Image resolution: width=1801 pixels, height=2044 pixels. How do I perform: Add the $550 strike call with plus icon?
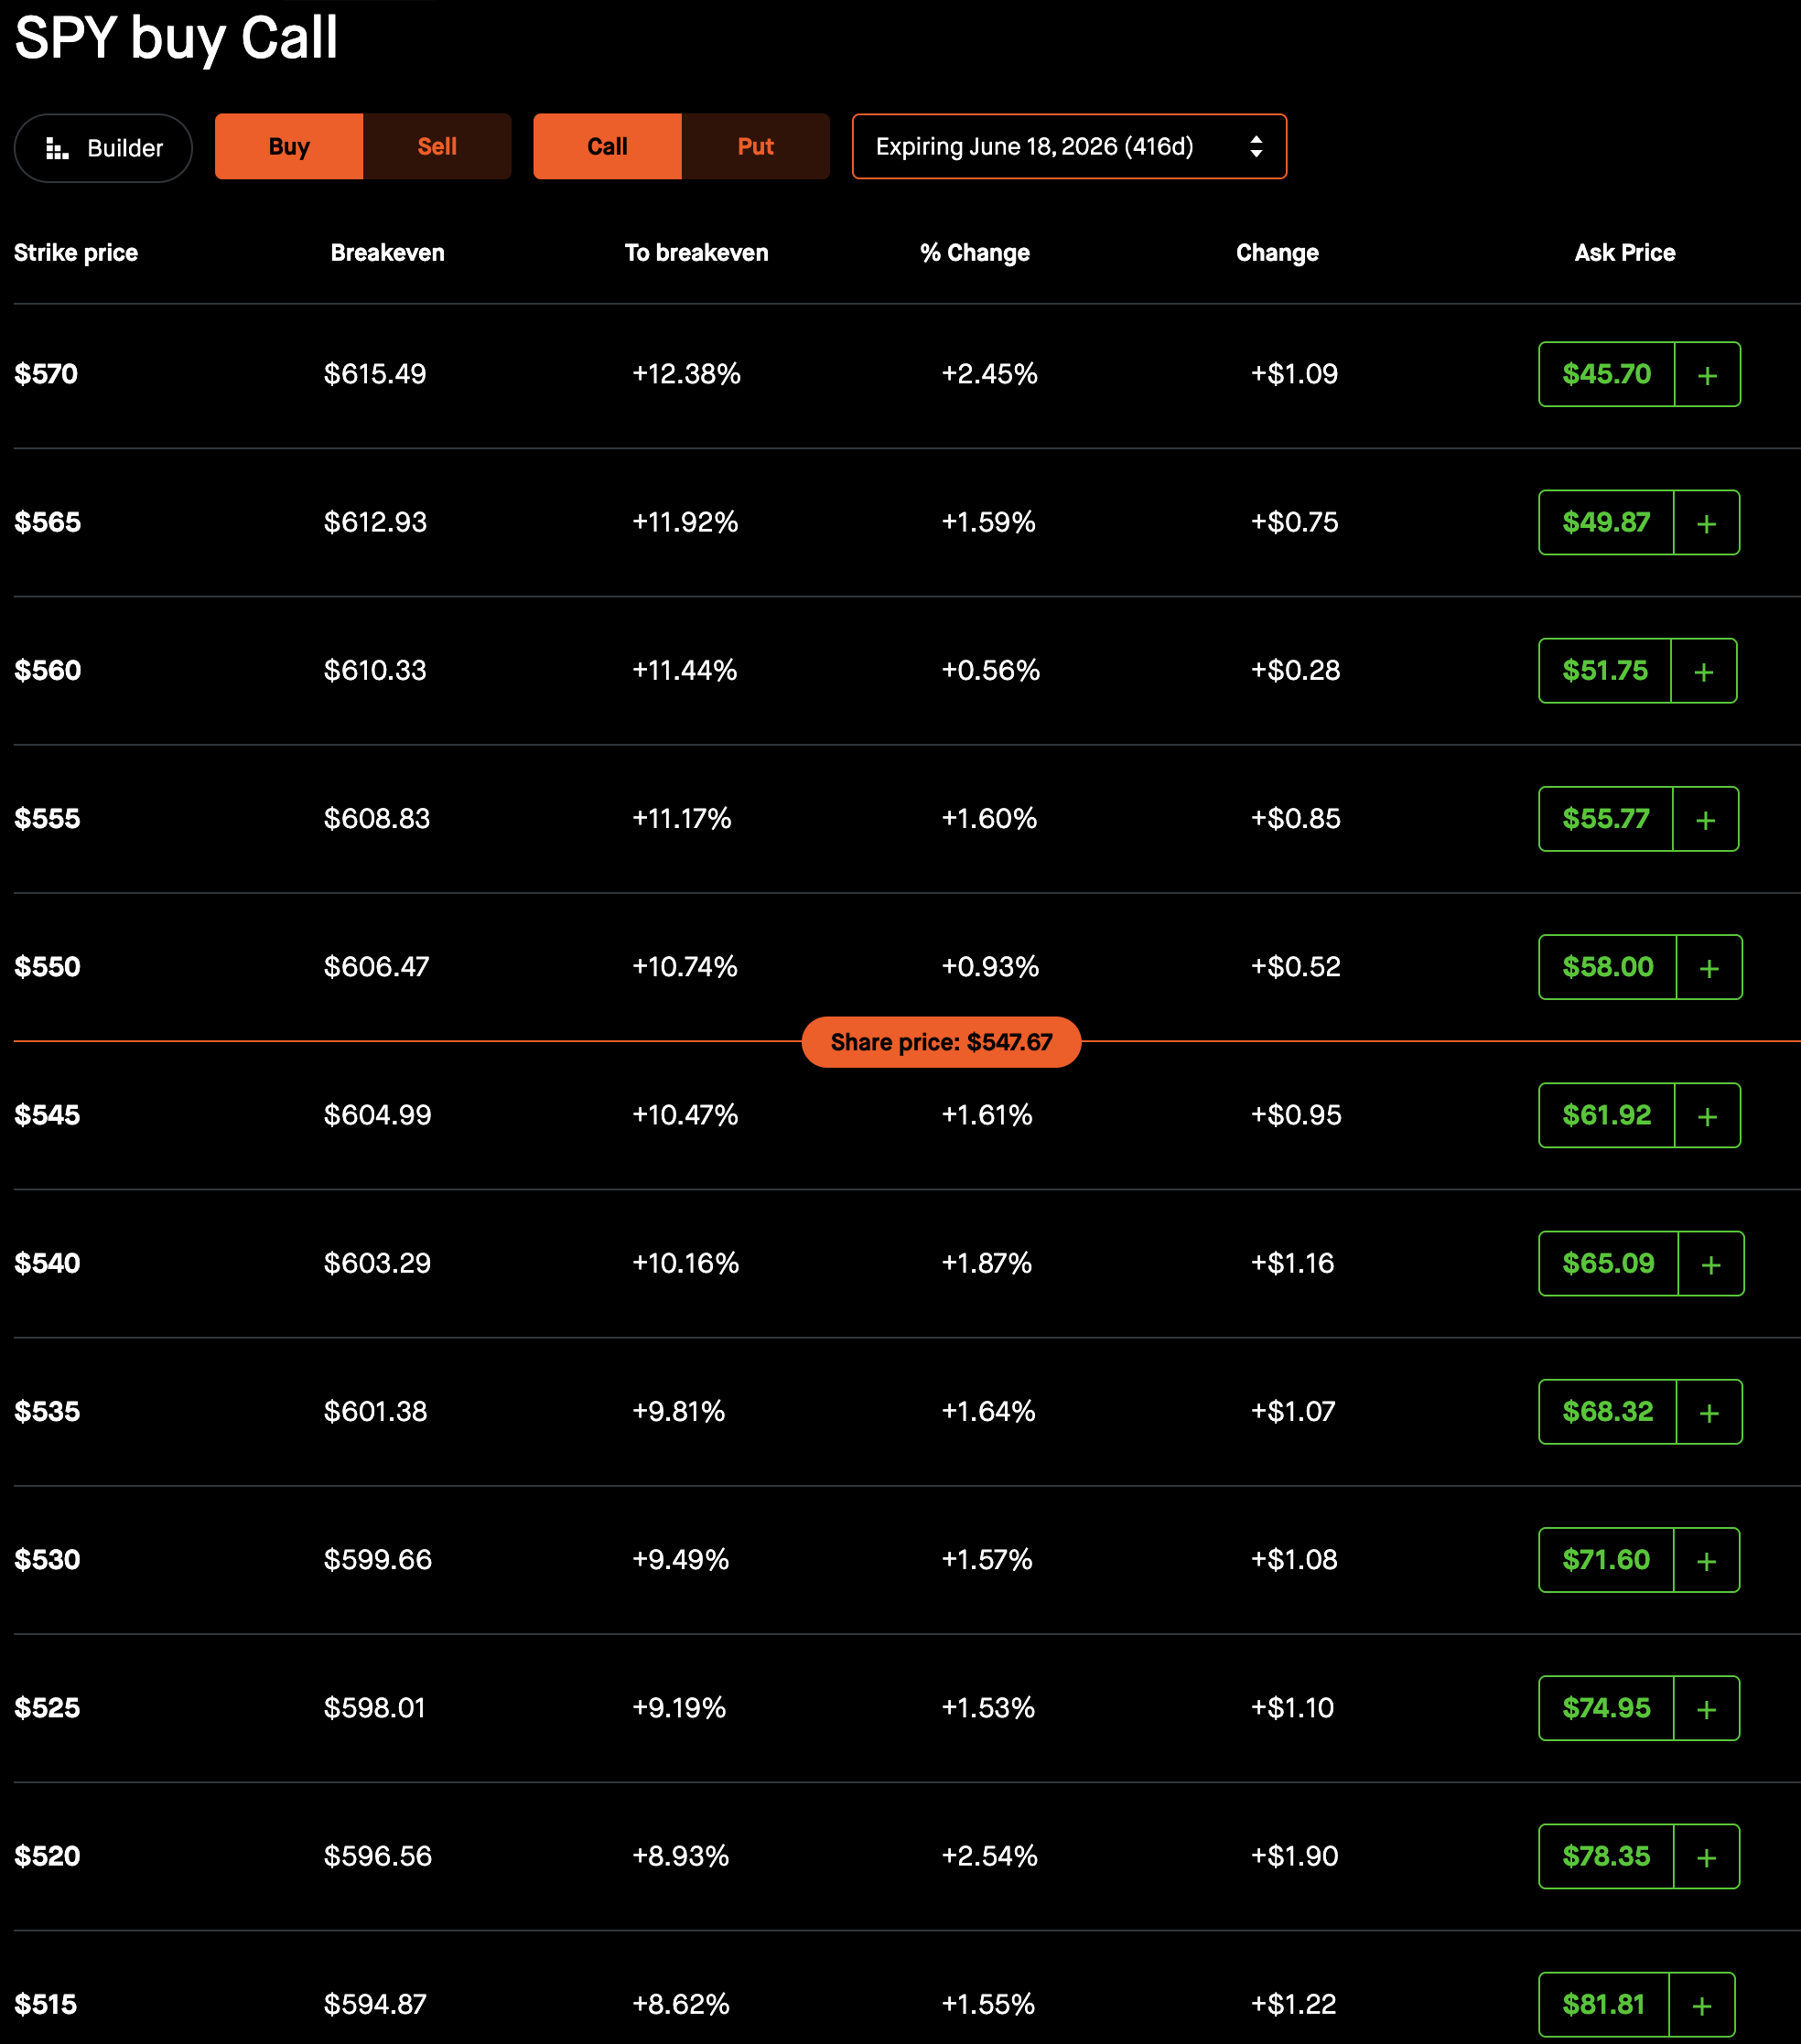coord(1709,967)
